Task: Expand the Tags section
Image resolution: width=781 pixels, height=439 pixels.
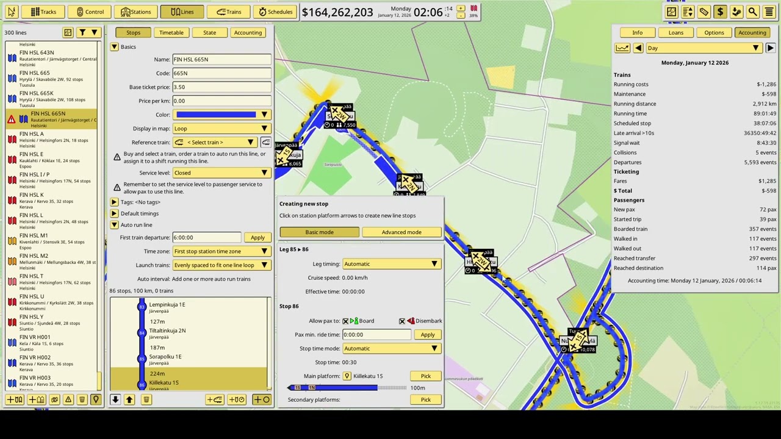Action: pos(114,202)
